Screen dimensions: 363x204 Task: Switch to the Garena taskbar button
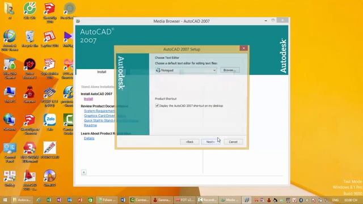162,200
